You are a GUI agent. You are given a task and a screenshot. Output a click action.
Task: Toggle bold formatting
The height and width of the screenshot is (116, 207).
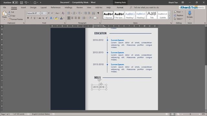[28, 18]
